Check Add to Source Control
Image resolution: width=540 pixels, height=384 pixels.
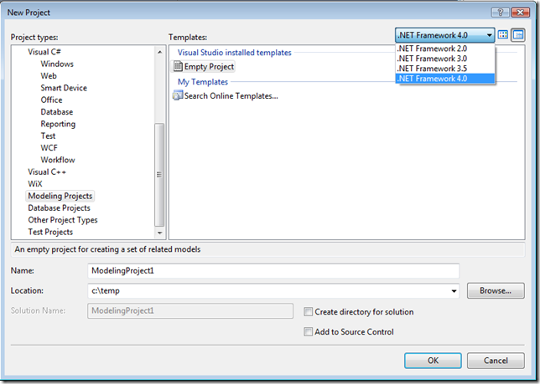click(x=309, y=332)
